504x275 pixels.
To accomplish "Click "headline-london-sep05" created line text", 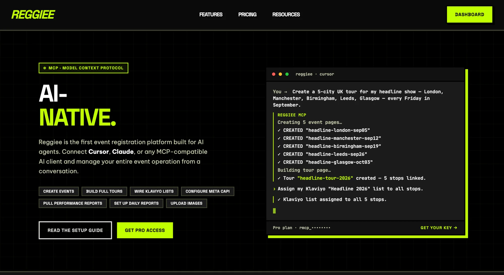I will 327,130.
